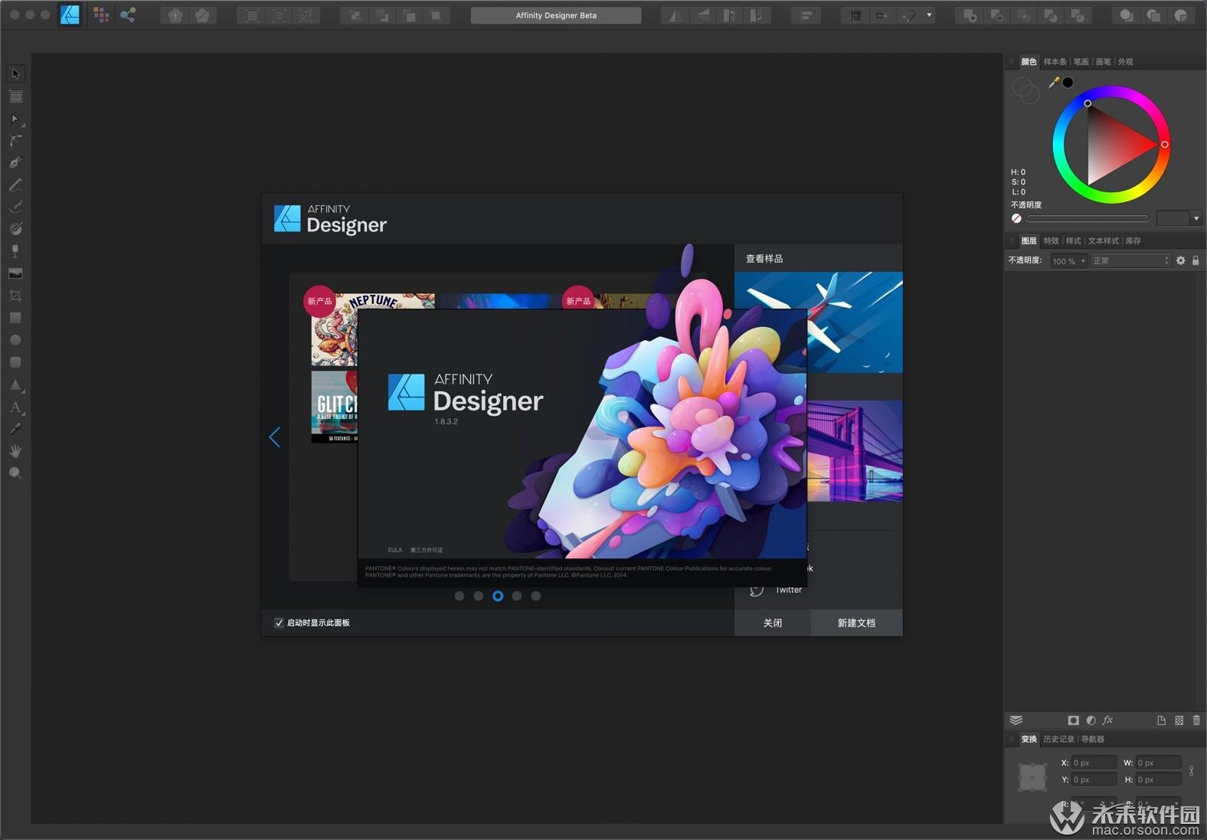This screenshot has width=1207, height=840.
Task: Pick a hue on the color wheel
Action: tap(1111, 144)
